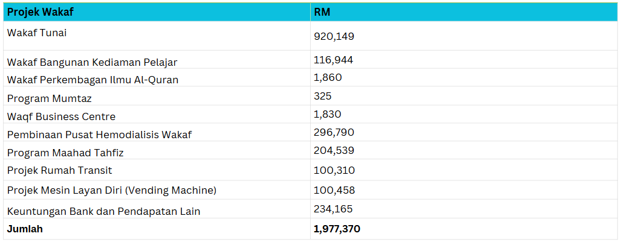Click the Projek Rumah Transit cell

tap(59, 171)
